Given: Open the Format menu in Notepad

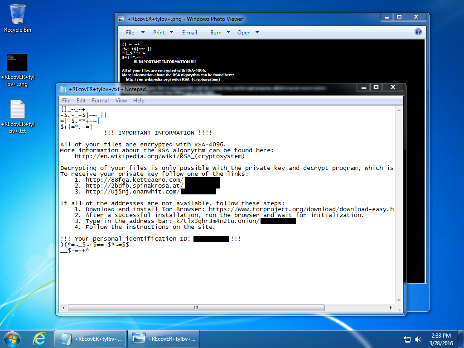Looking at the screenshot, I should click(x=101, y=101).
